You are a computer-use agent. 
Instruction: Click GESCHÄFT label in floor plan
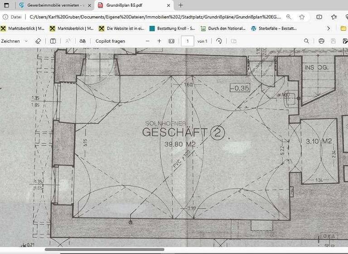coord(175,132)
